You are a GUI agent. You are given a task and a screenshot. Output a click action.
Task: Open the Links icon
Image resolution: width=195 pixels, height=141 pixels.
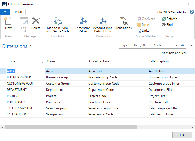(140, 31)
